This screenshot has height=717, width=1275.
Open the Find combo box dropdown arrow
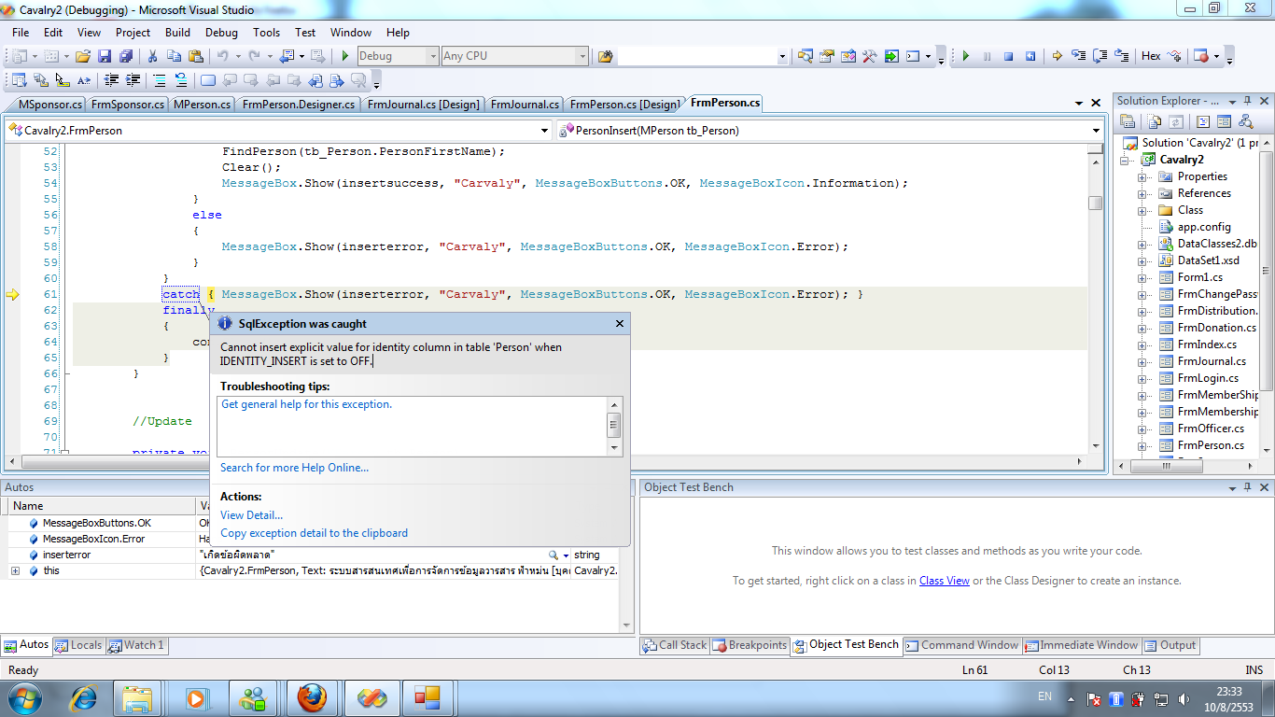point(782,56)
